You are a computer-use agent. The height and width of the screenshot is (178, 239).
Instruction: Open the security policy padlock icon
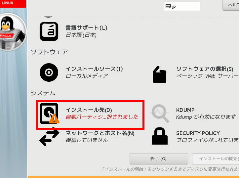pos(160,136)
